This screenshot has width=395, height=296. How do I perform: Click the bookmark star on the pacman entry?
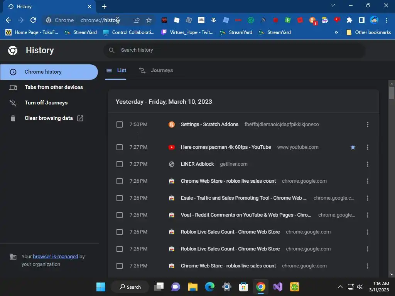click(x=353, y=147)
